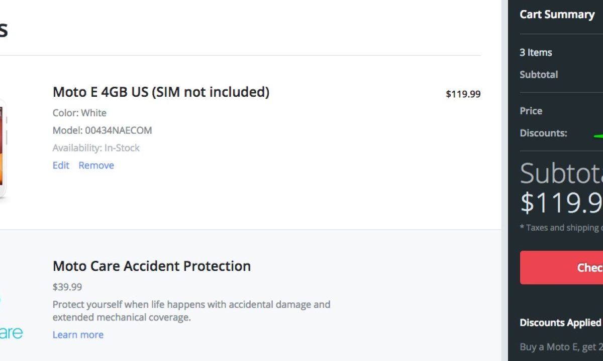
Task: Click the Cart Summary heading
Action: (557, 15)
